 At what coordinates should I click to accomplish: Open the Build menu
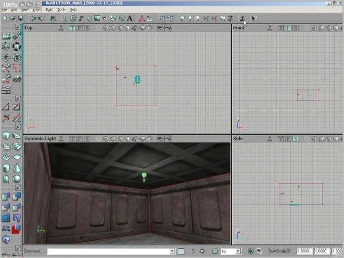pyautogui.click(x=49, y=10)
